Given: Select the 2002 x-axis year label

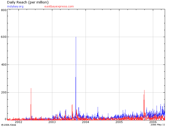Looking at the screenshot, I should (18, 122).
